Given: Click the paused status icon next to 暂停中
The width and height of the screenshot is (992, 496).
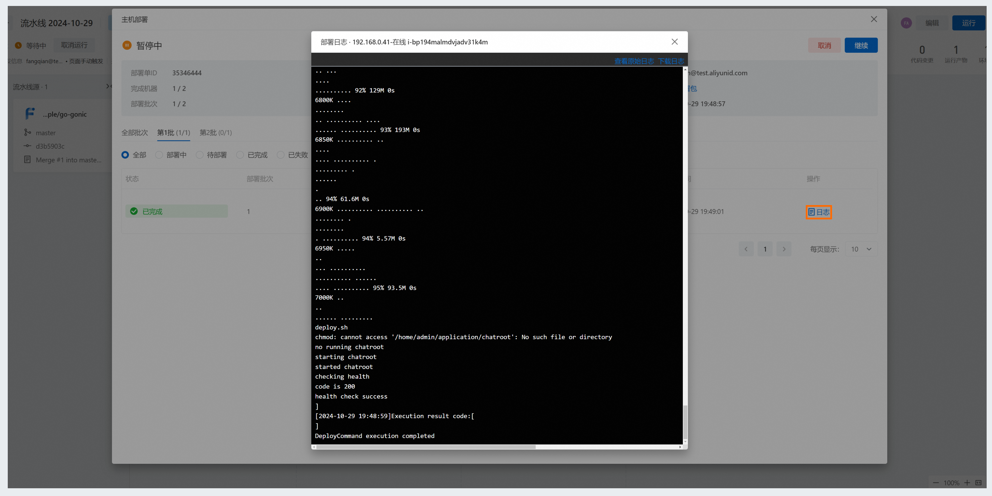Looking at the screenshot, I should (127, 45).
